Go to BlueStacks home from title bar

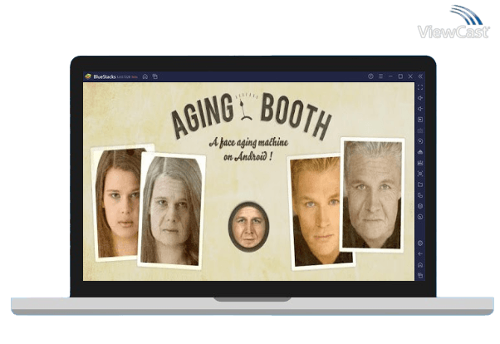[145, 76]
